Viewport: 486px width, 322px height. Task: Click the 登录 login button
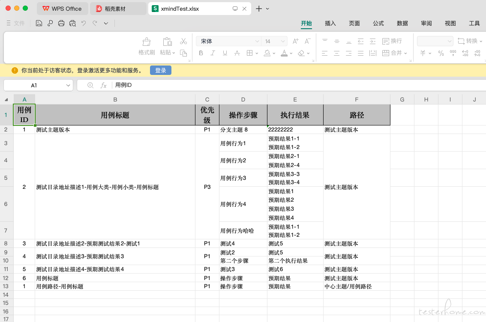161,70
